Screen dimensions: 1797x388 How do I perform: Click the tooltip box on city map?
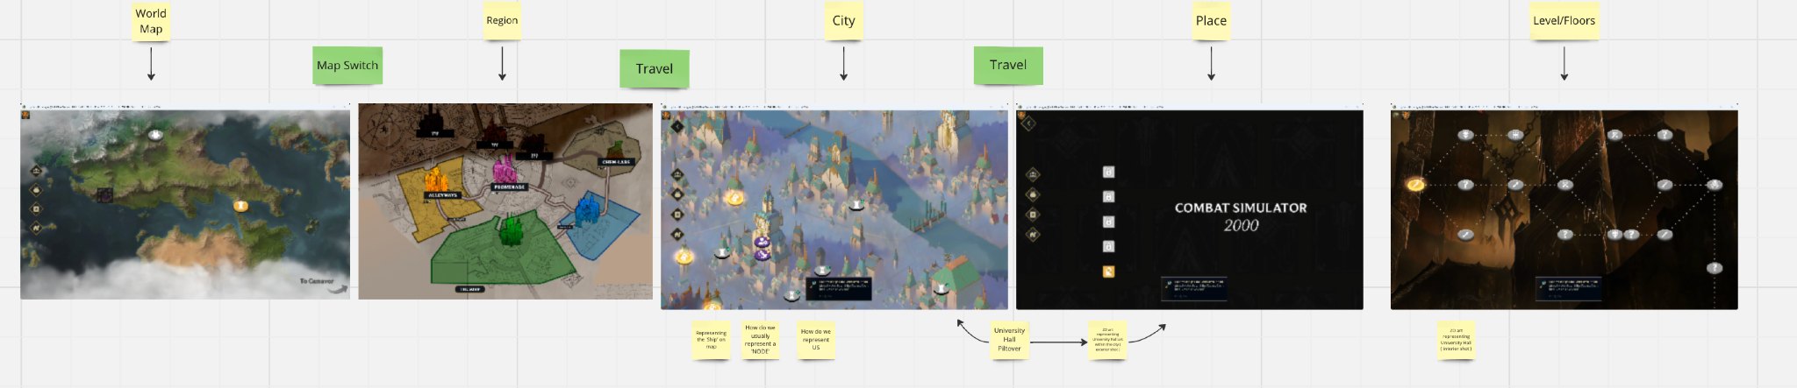pyautogui.click(x=839, y=289)
